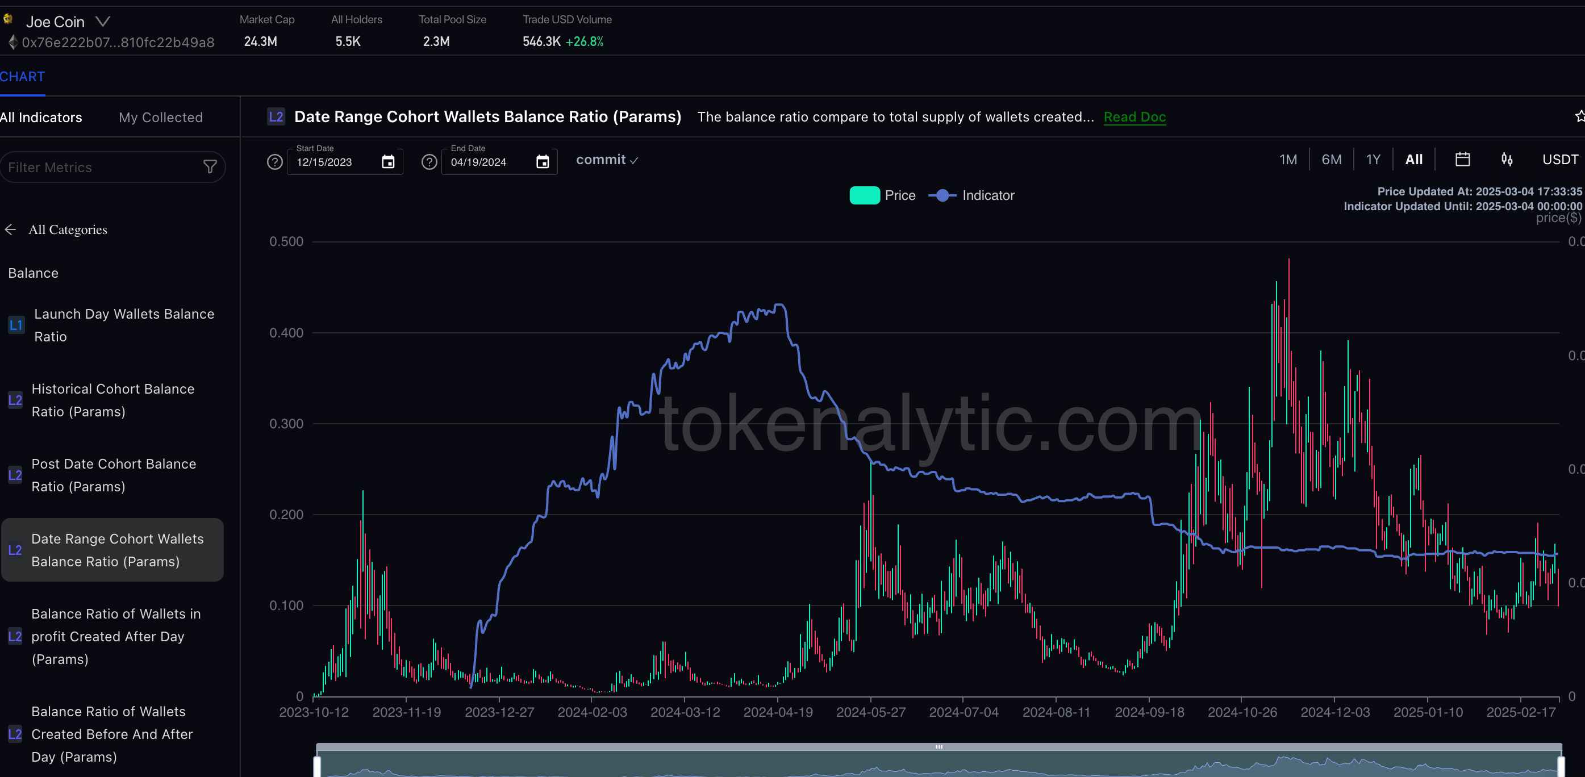
Task: Focus the Filter Metrics search field
Action: [x=112, y=168]
